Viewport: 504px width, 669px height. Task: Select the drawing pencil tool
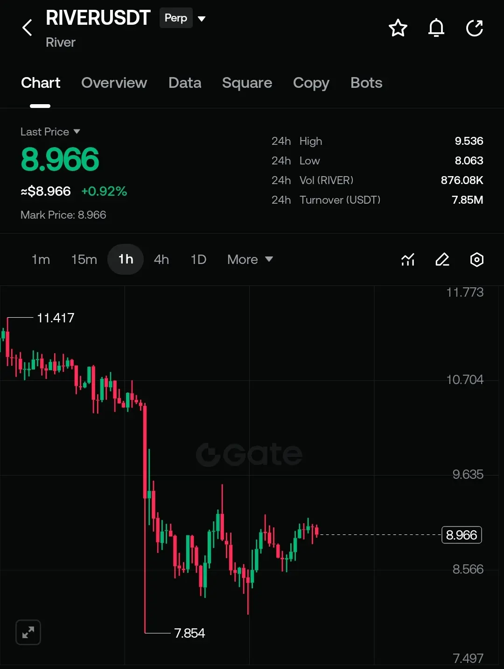click(x=442, y=259)
